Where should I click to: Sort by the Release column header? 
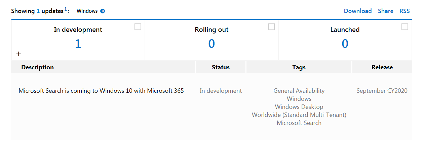click(x=382, y=67)
